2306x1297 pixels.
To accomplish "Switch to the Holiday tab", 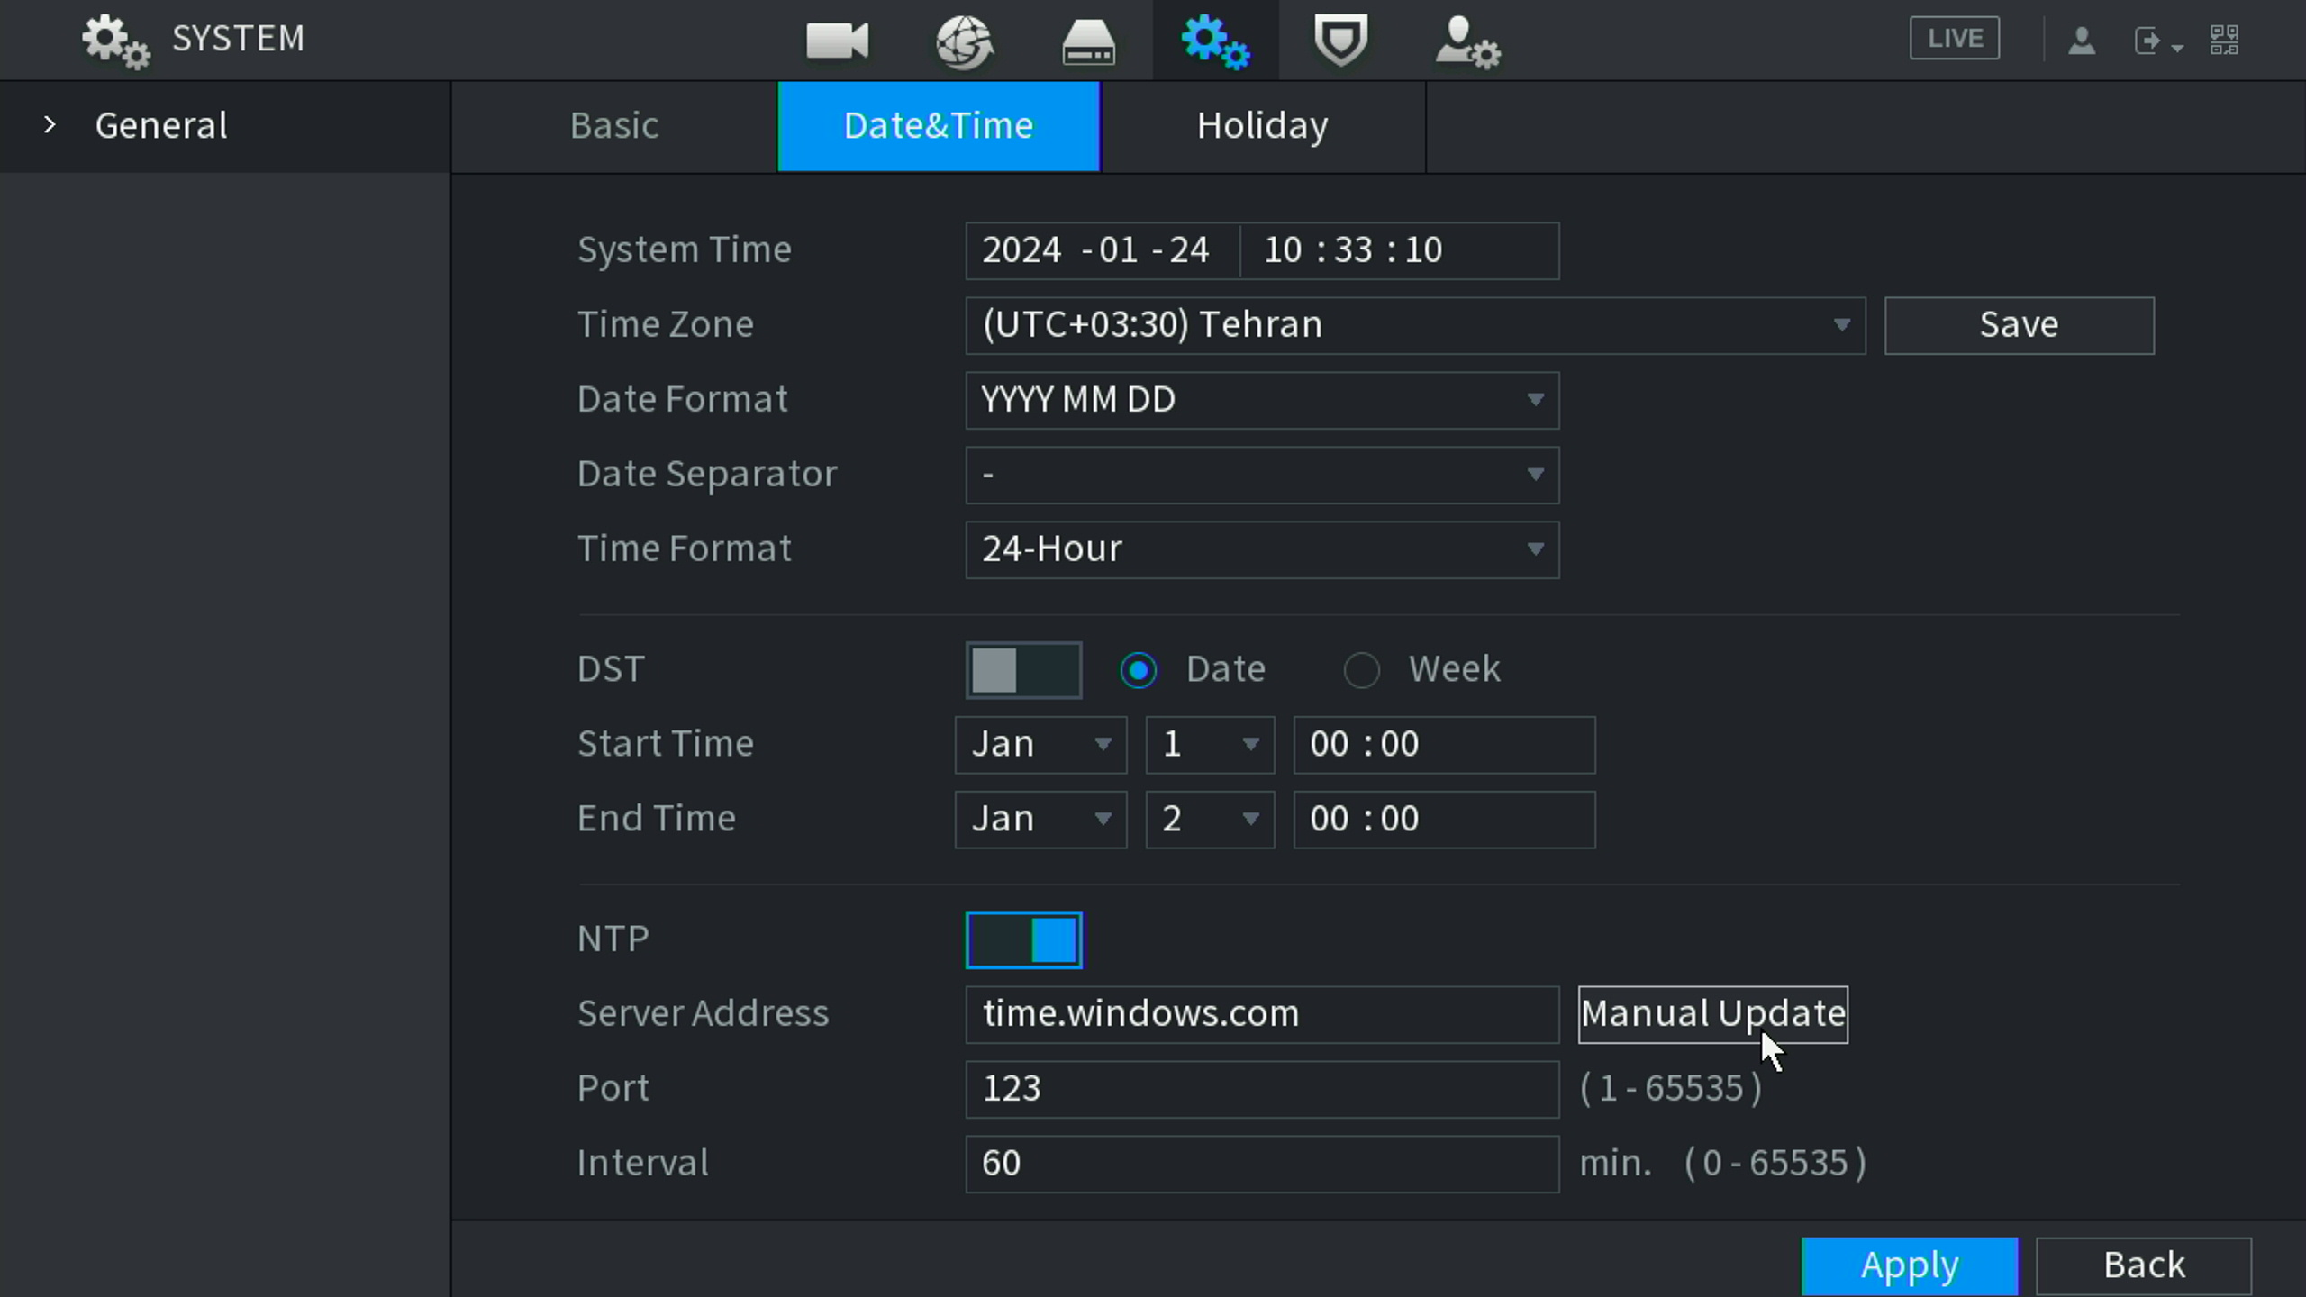I will (x=1262, y=126).
